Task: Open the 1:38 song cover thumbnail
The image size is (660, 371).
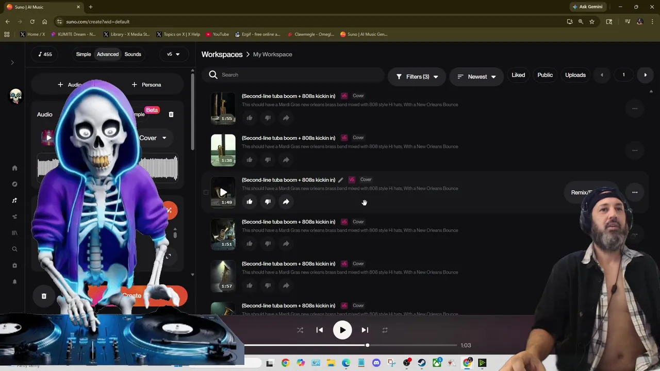Action: [223, 150]
